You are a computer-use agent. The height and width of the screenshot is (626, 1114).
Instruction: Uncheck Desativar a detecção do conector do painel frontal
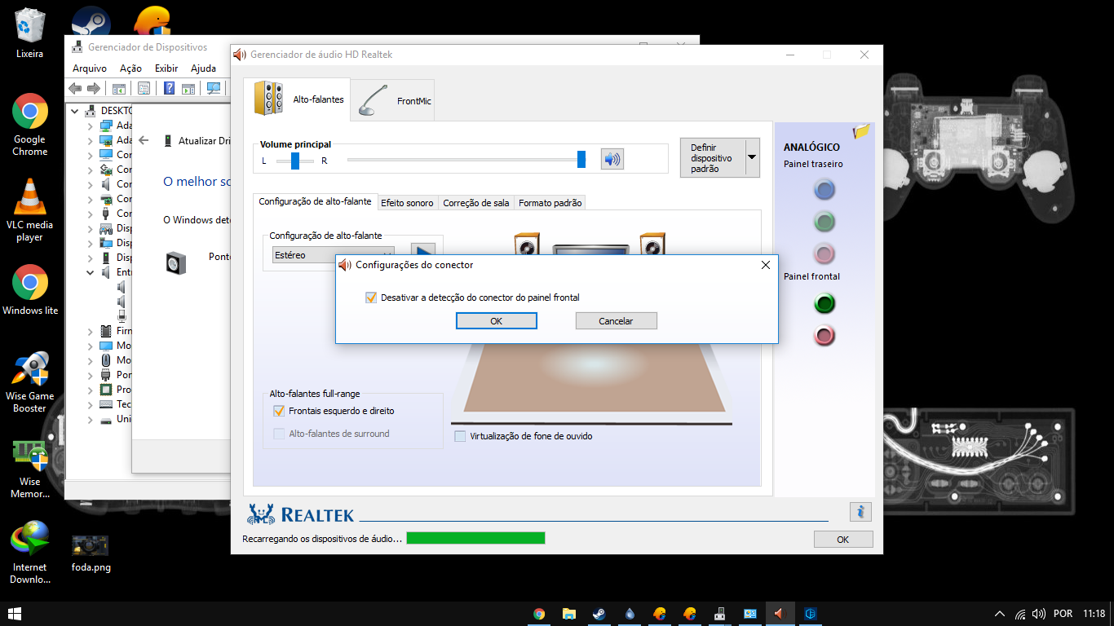[371, 298]
